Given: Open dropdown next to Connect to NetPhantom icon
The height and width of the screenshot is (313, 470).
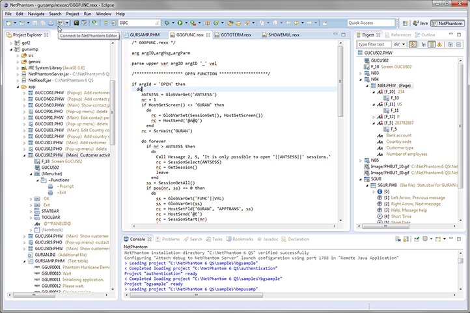Looking at the screenshot, I should tap(67, 23).
